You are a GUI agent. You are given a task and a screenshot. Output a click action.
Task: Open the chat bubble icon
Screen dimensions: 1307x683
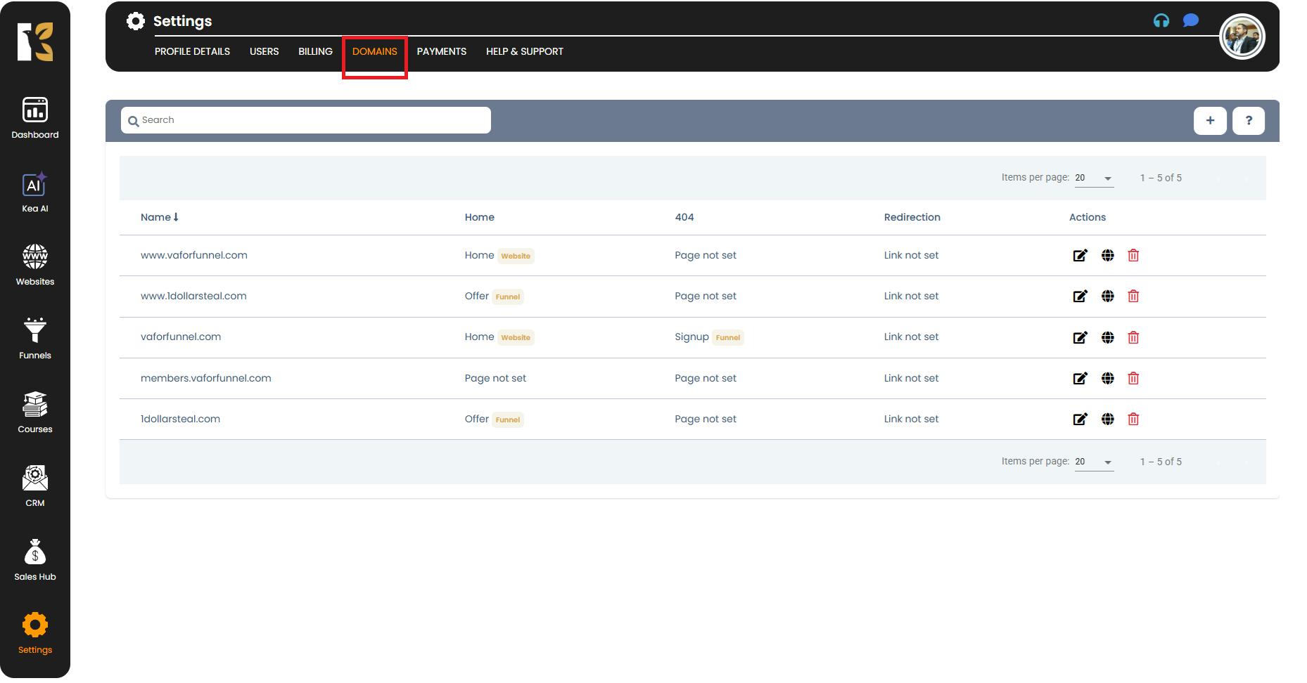(x=1190, y=21)
